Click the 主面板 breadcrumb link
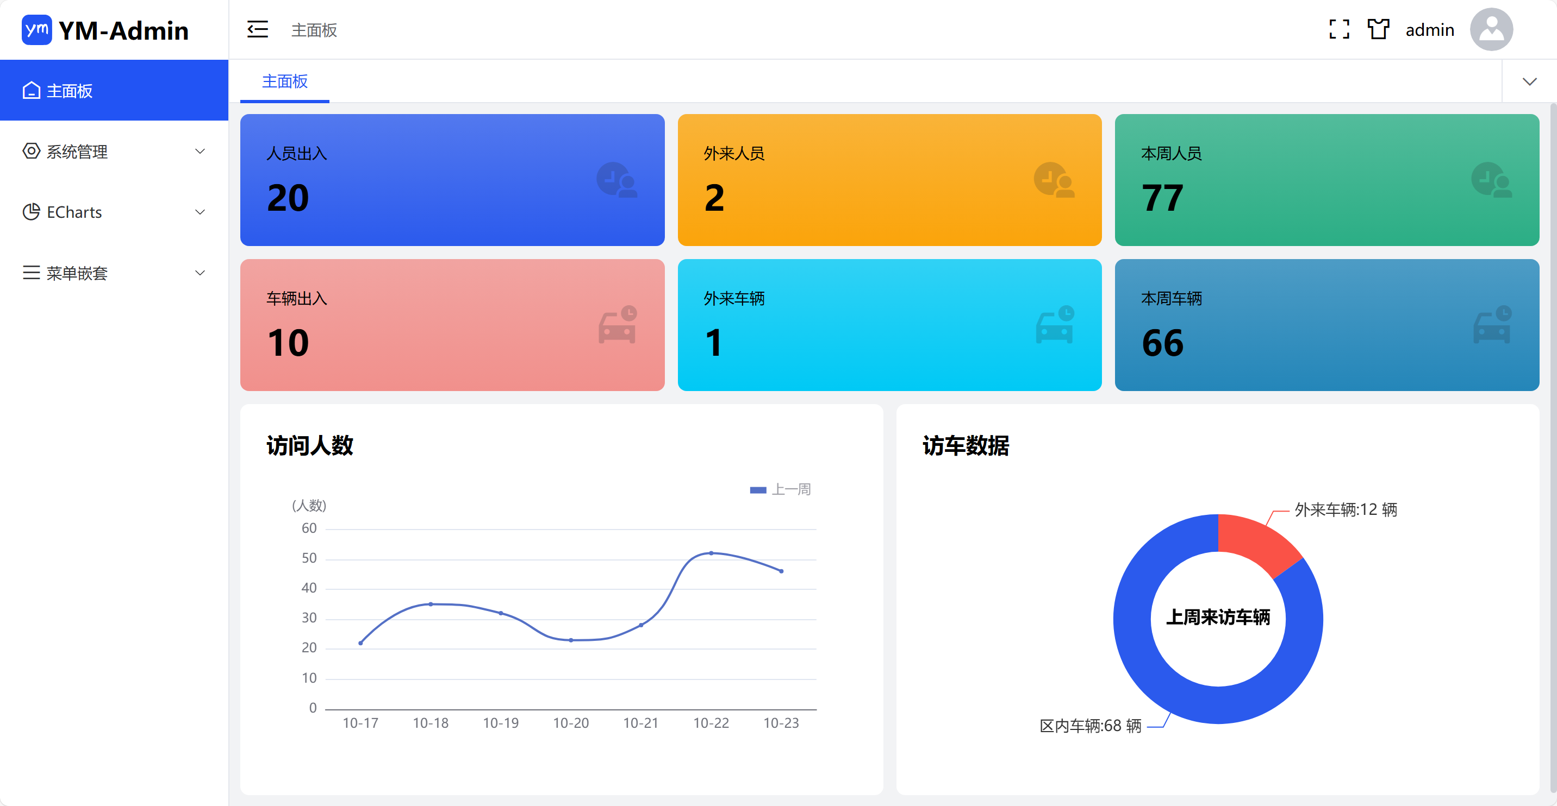This screenshot has height=806, width=1557. 314,29
